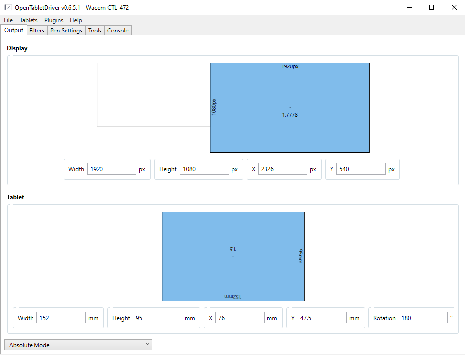This screenshot has width=465, height=355.
Task: Maximize the OpenTabletDriver window
Action: click(x=432, y=7)
